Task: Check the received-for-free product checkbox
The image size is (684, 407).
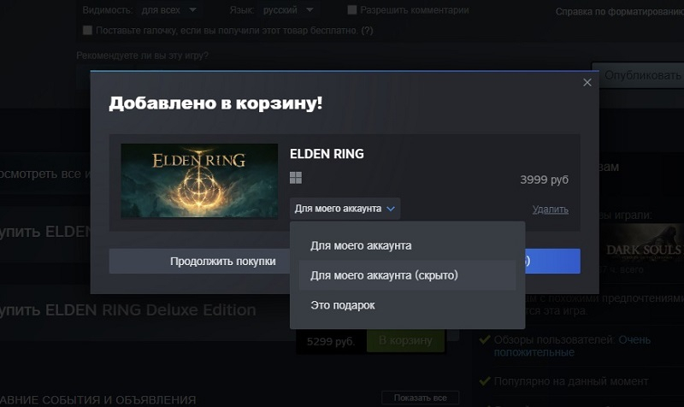Action: point(87,30)
